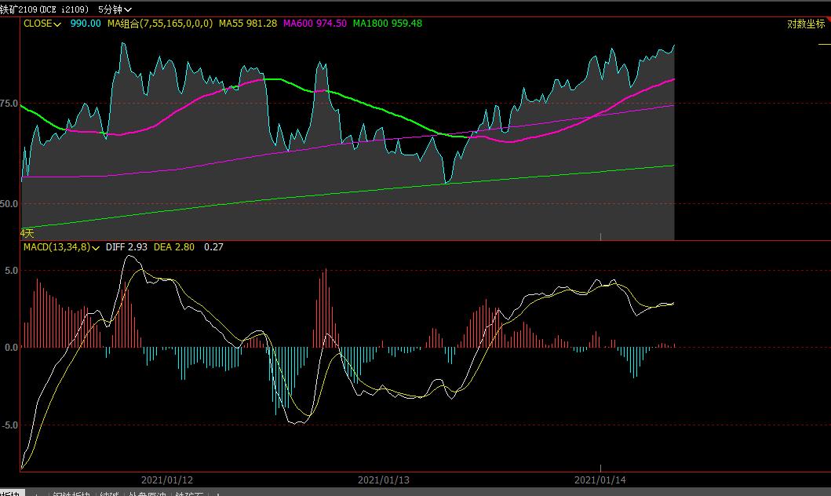Click the 4天 period label

27,233
